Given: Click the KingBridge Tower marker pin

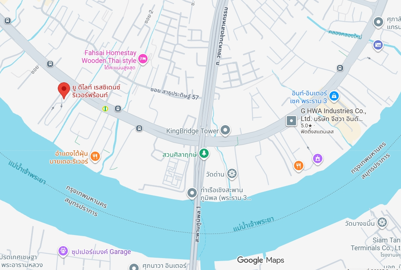Looking at the screenshot, I should coord(225,130).
